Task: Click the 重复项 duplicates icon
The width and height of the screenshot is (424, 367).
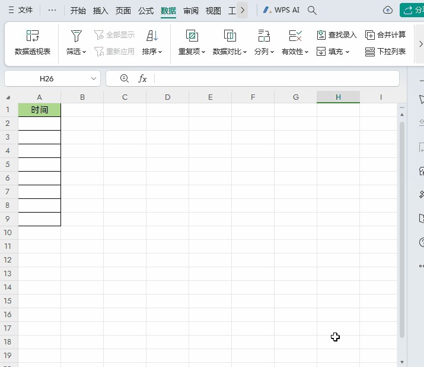Action: pyautogui.click(x=192, y=36)
